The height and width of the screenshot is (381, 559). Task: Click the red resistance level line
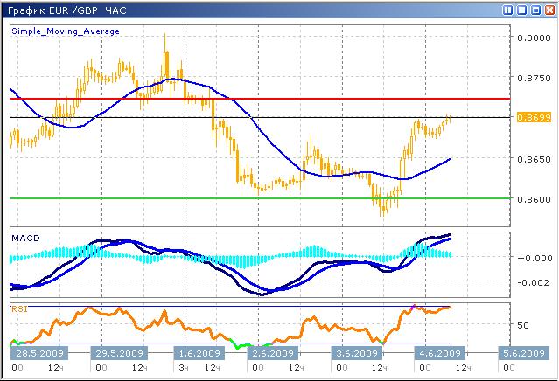(262, 99)
